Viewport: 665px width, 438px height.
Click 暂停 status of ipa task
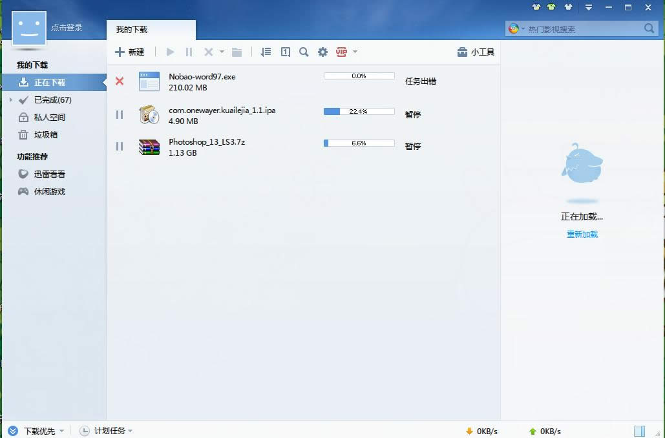coord(413,114)
